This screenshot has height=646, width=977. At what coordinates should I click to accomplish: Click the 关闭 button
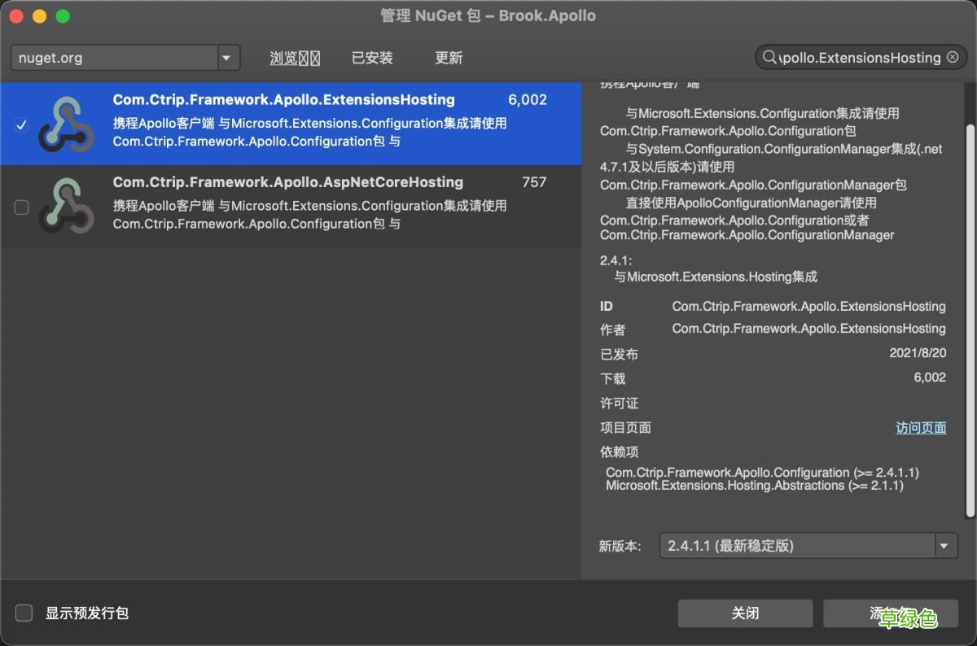744,613
